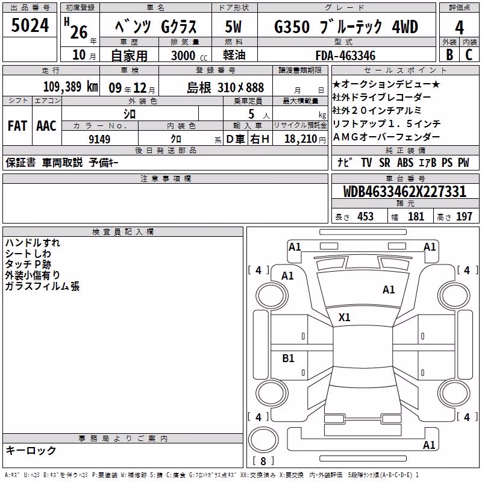Select the inspector note 外装小傷有り
This screenshot has height=482, width=482.
33,275
